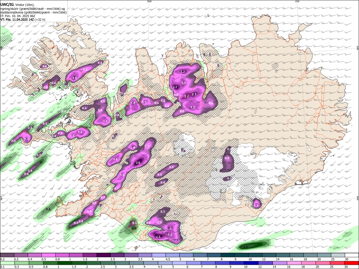The image size is (359, 269).
Task: Click the 'IT: Fim. 10. 04. 2025 06Z' line
Action: coord(18,16)
